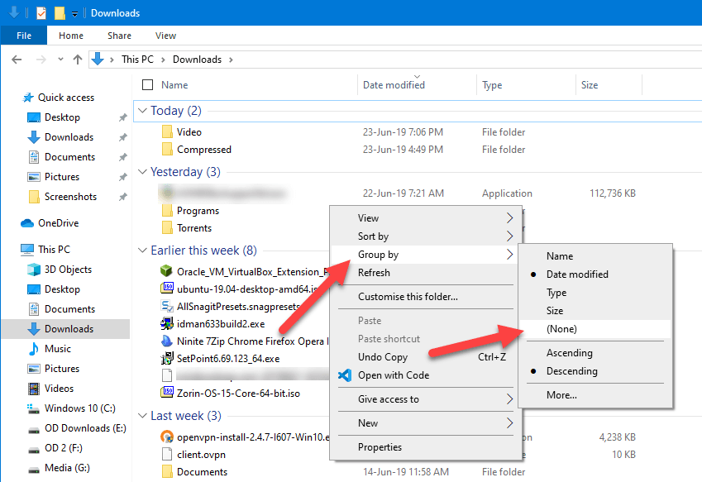This screenshot has height=482, width=702.
Task: Click the Forward navigation arrow
Action: (41, 60)
